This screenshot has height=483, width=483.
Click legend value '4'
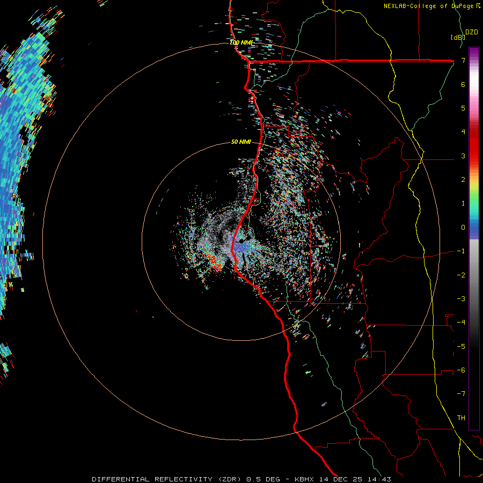(x=463, y=132)
